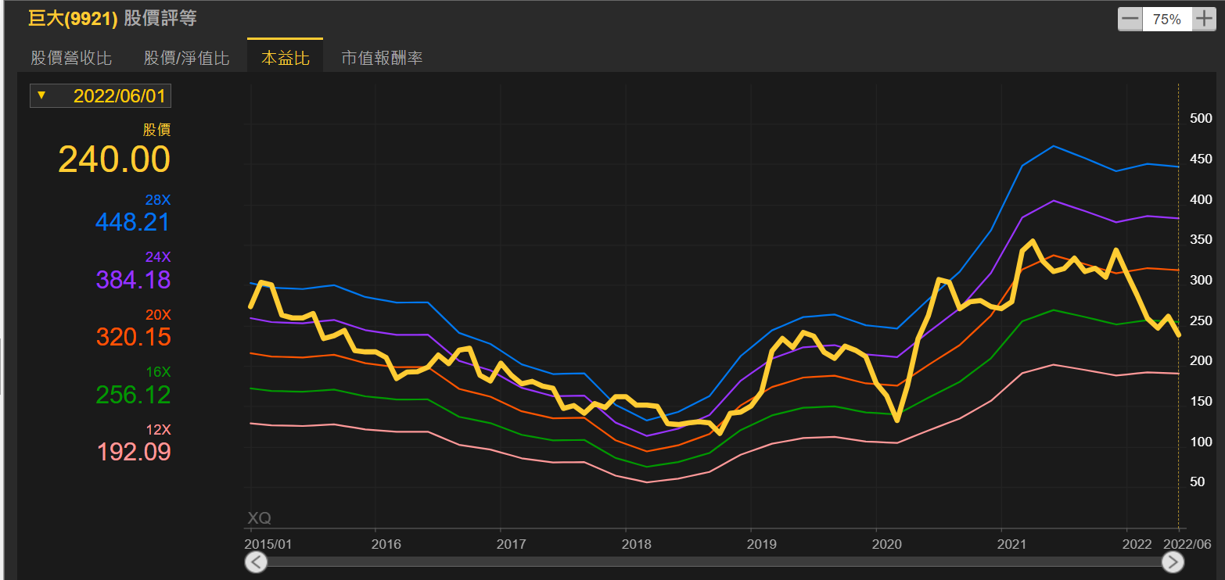
Task: Click the 16X value 256.12
Action: point(133,395)
